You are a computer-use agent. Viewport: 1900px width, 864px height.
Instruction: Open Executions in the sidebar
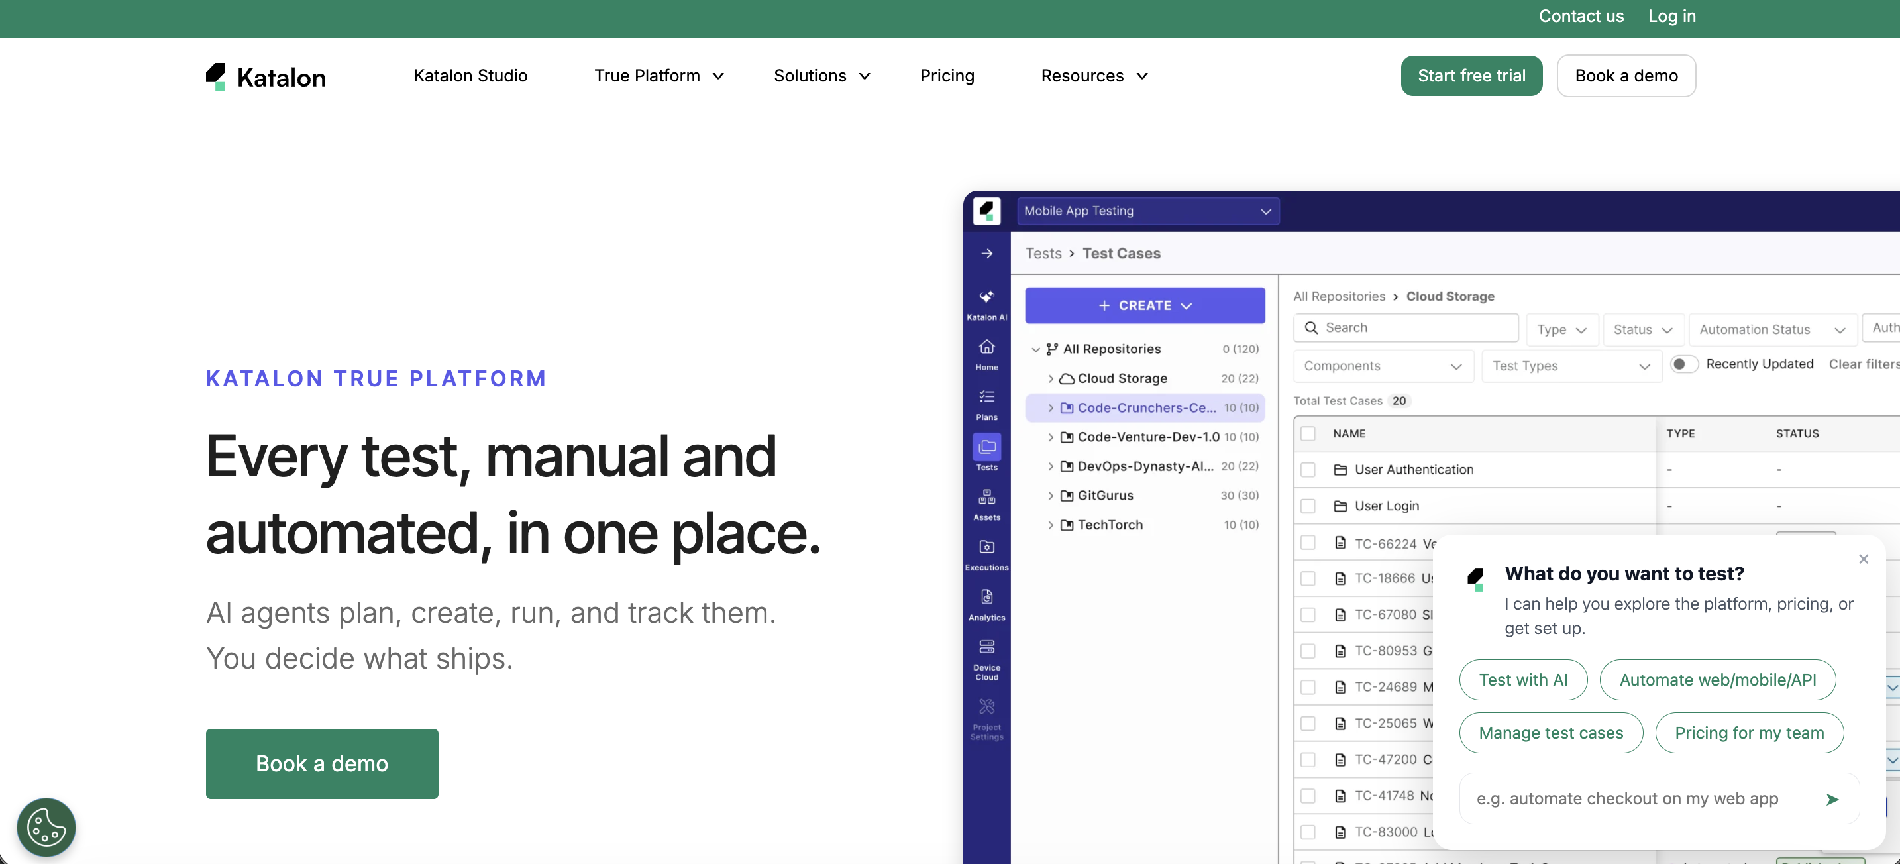[986, 555]
